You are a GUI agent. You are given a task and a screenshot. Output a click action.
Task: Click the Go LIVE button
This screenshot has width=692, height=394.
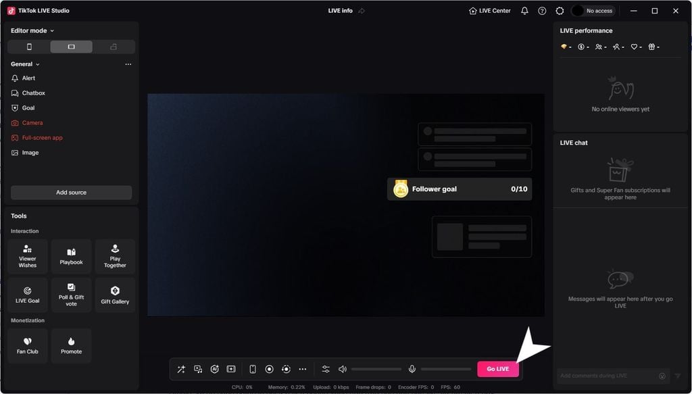[498, 369]
